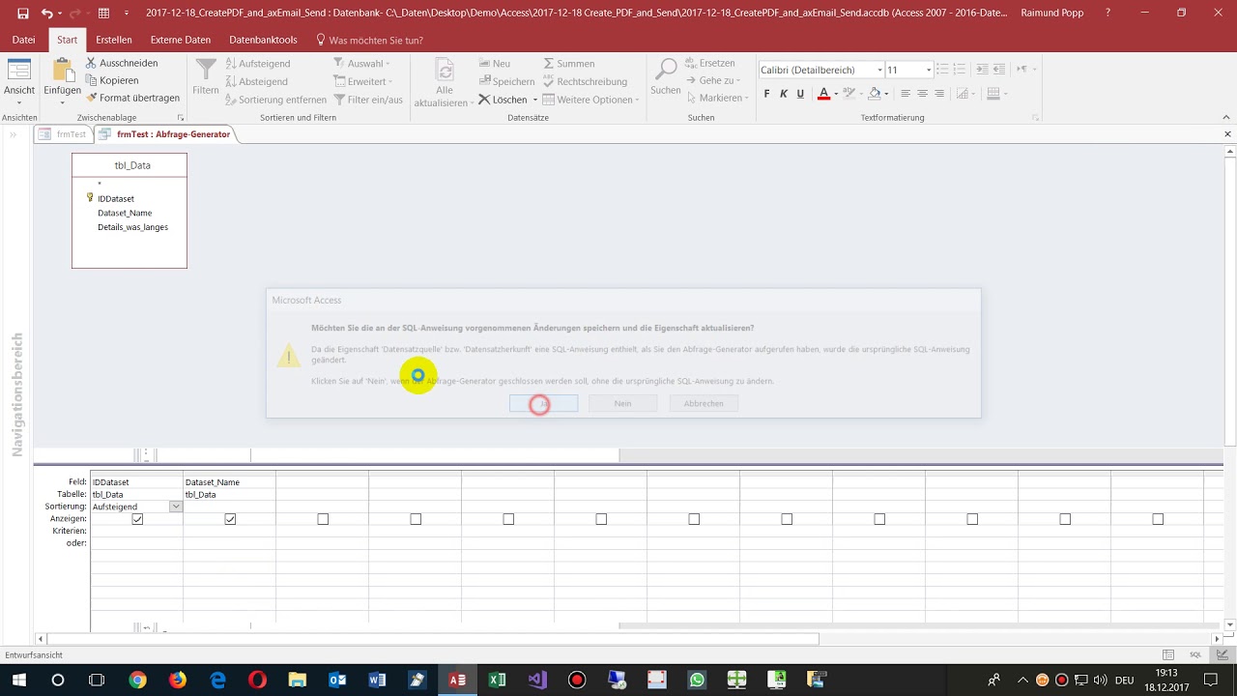The width and height of the screenshot is (1237, 696).
Task: Toggle underline U formatting button
Action: pos(800,94)
